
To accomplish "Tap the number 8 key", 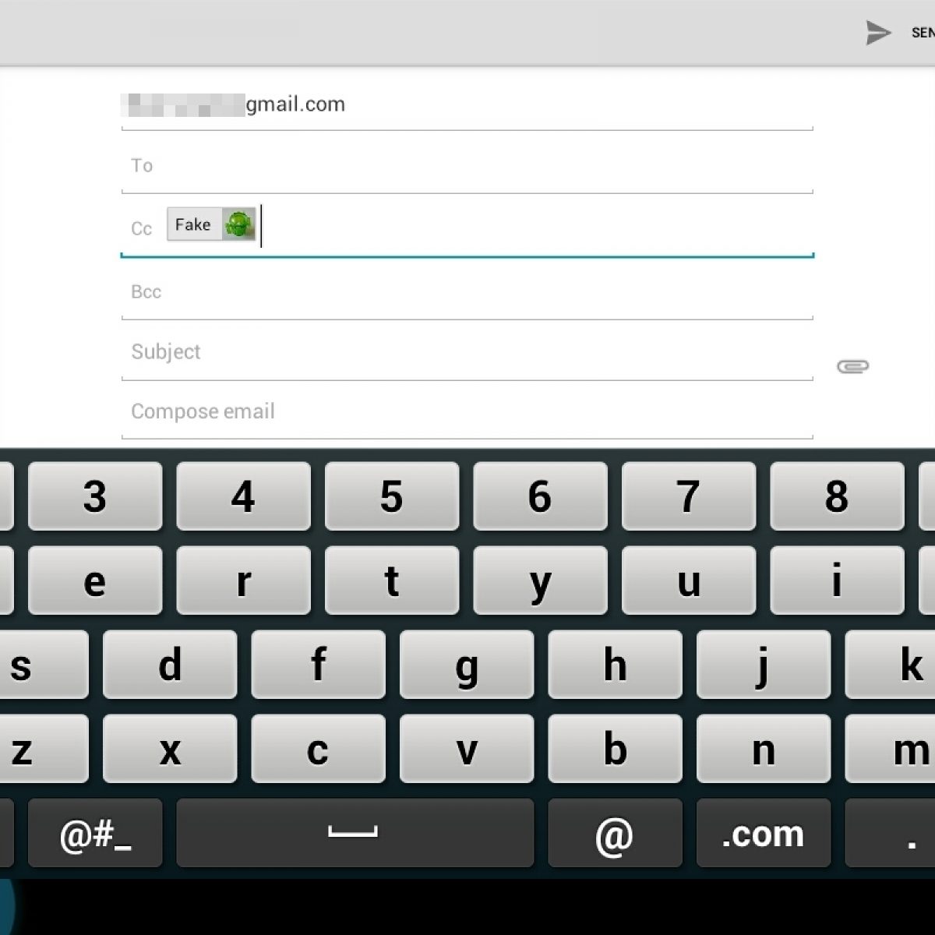I will (838, 496).
